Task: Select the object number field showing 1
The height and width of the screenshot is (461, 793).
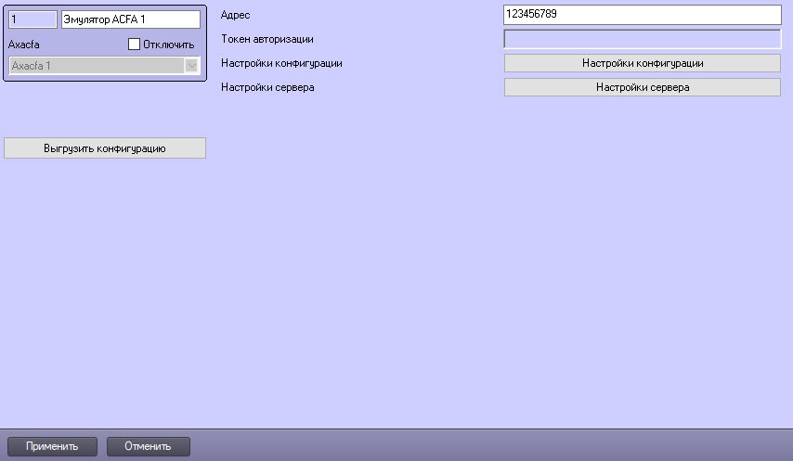Action: [32, 19]
